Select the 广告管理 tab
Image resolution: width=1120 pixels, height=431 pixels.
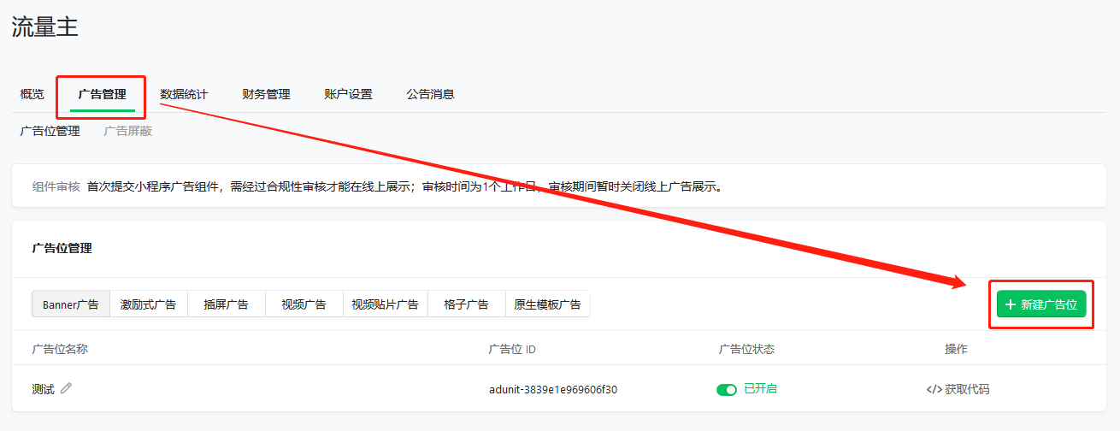102,94
